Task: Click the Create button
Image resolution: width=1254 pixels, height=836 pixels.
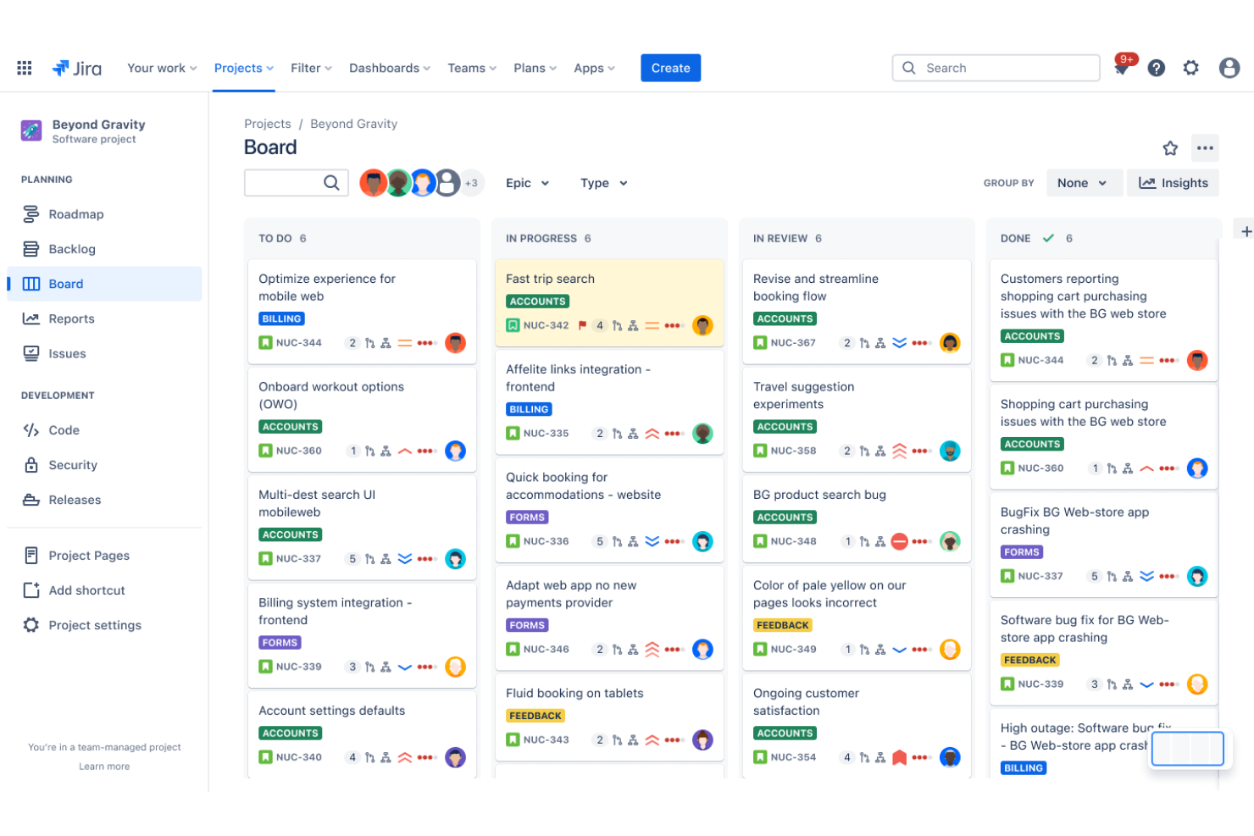Action: [x=670, y=68]
